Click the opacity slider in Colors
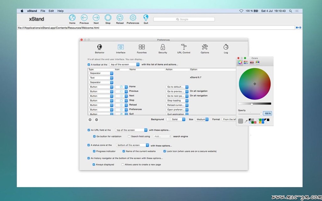 click(250, 113)
